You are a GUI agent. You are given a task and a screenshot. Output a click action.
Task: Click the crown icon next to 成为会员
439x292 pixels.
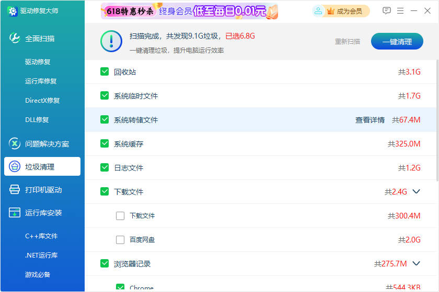click(331, 11)
